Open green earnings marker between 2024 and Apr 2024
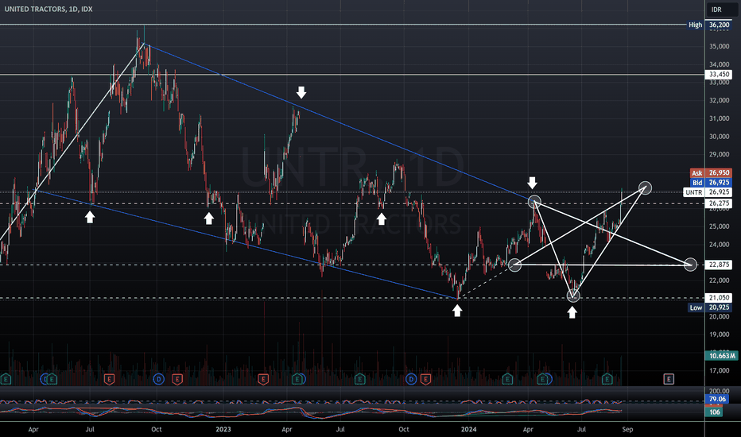This screenshot has width=741, height=437. [507, 379]
